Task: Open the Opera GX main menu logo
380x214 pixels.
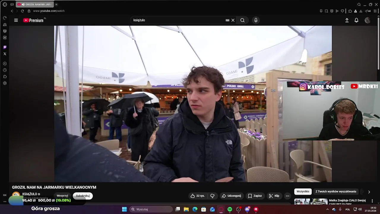Action: [5, 4]
